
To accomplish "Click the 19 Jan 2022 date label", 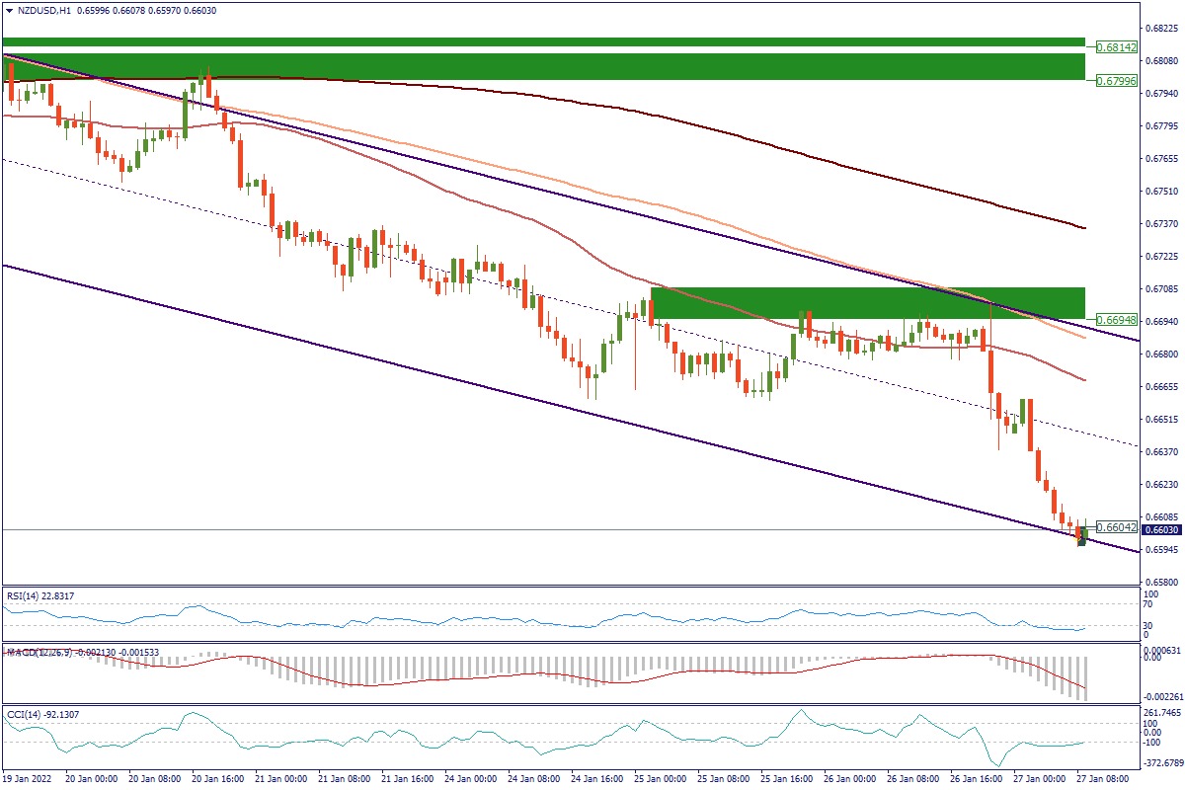I will tap(27, 778).
